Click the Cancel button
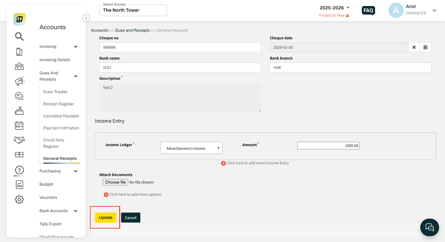The image size is (445, 242). tap(131, 218)
